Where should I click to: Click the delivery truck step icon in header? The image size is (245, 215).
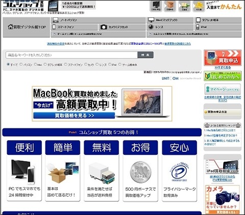pyautogui.click(x=184, y=7)
